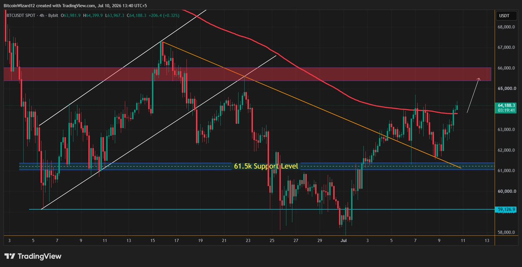Click the 19 date label on time axis
The width and height of the screenshot is (522, 267).
(200, 240)
